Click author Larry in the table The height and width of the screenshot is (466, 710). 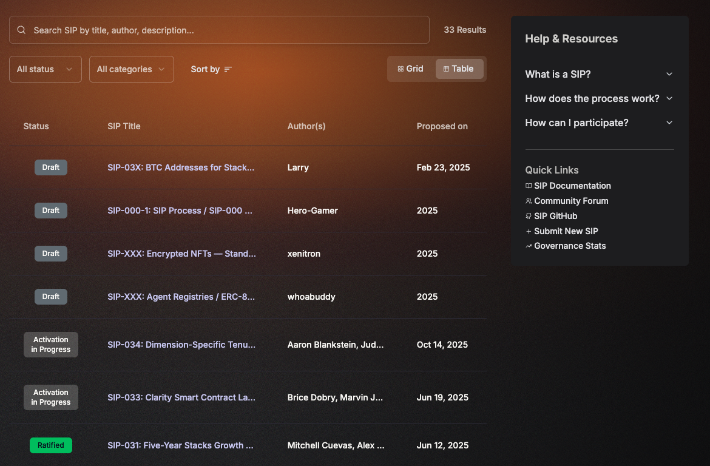point(298,167)
